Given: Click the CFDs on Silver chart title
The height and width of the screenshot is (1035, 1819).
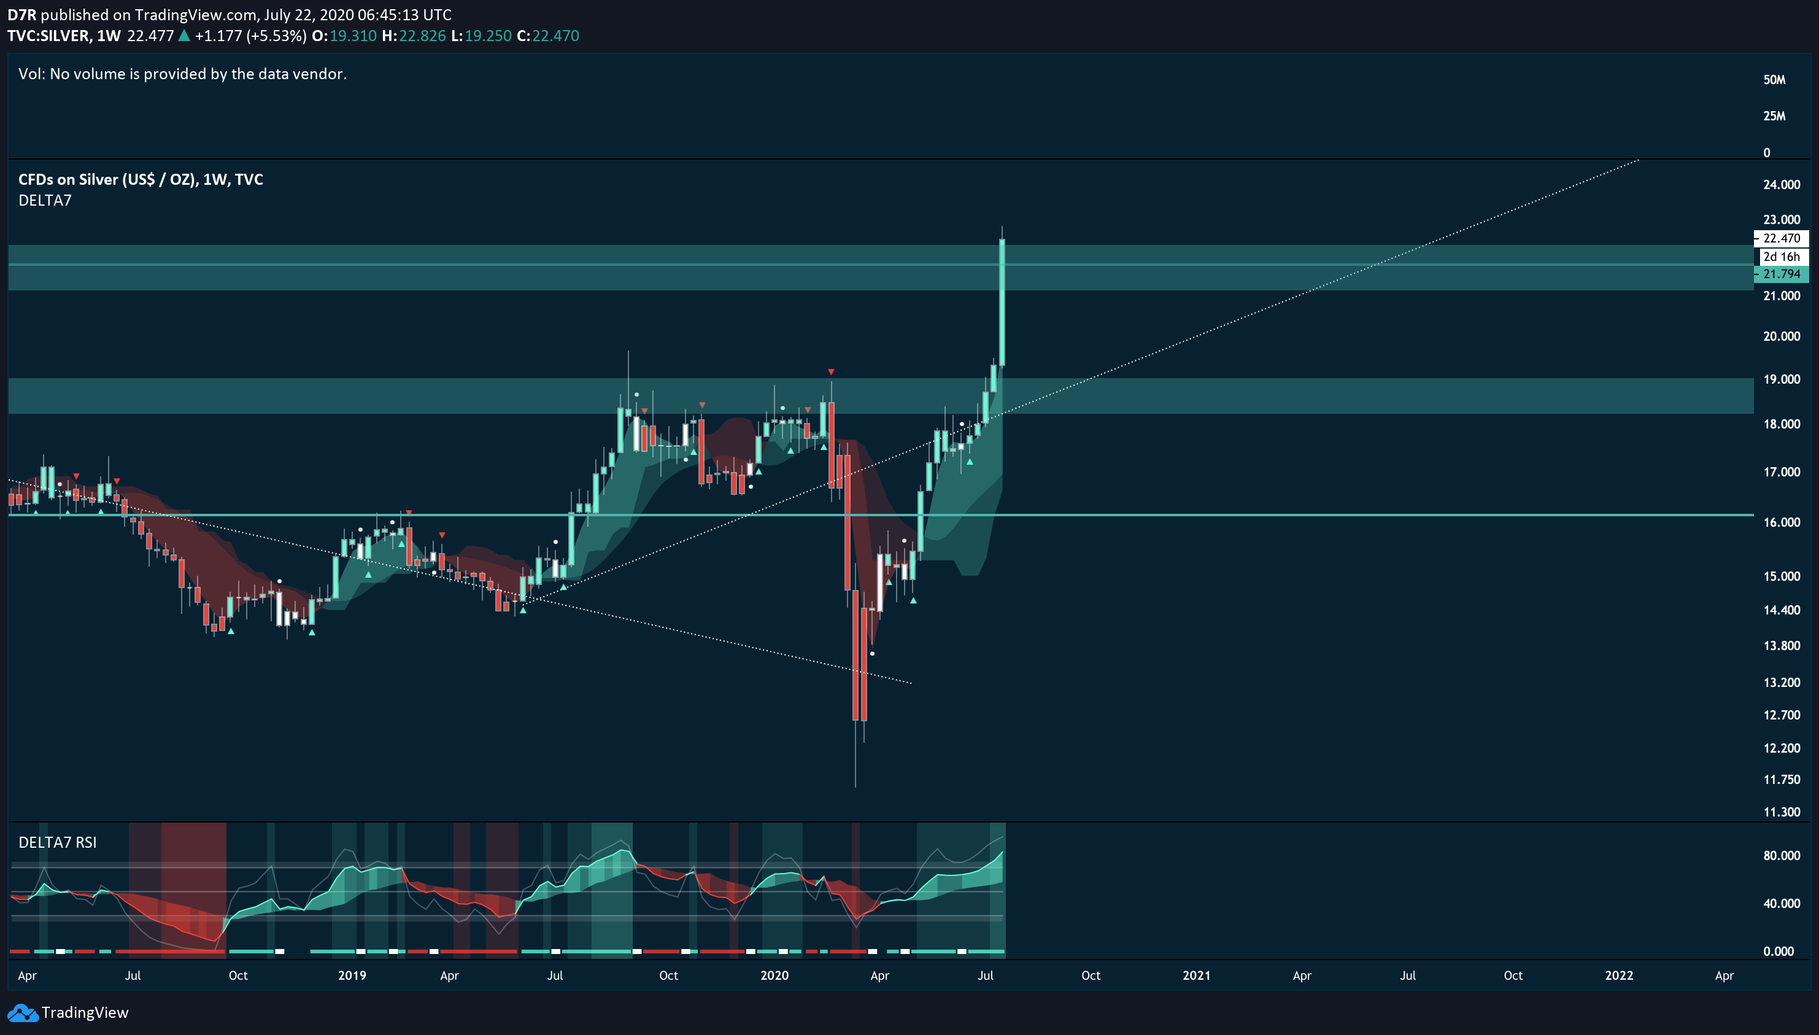Looking at the screenshot, I should tap(141, 180).
